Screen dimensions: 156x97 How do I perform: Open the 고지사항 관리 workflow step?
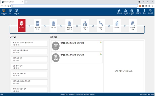point(85,25)
